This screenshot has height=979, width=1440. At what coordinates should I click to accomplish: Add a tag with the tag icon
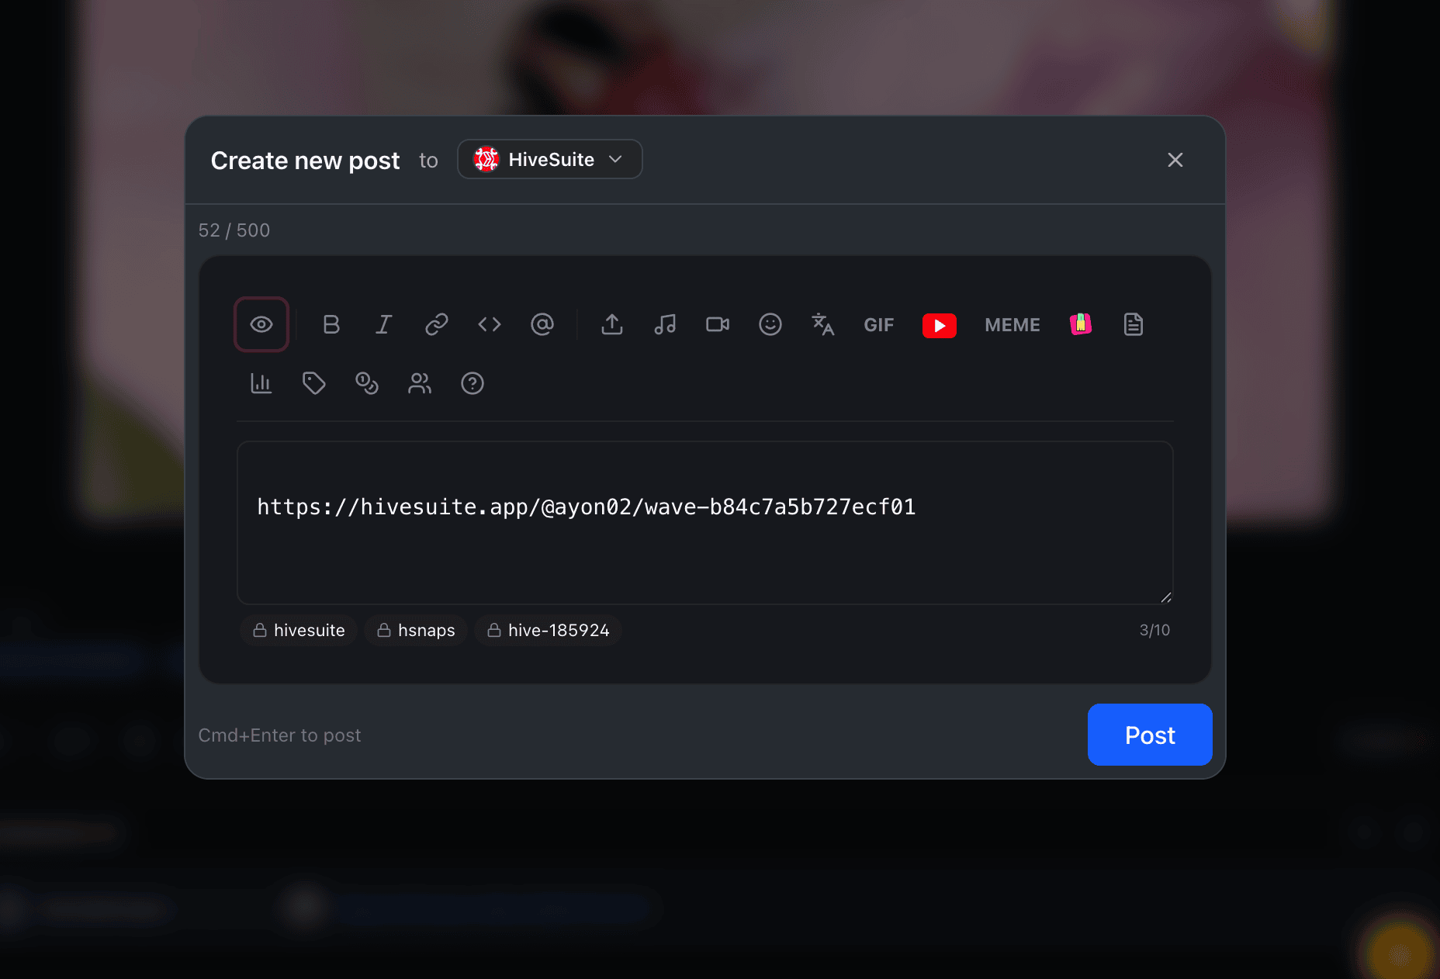[x=314, y=383]
